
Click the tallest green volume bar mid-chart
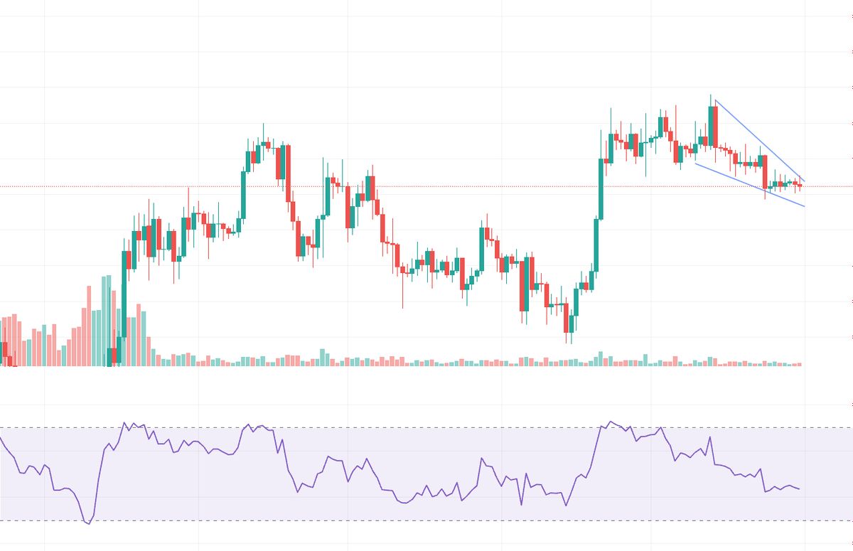[x=323, y=357]
